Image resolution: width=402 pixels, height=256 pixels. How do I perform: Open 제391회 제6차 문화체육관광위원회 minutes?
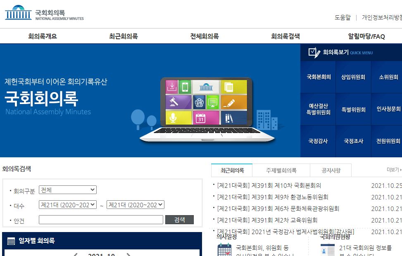tap(278, 209)
